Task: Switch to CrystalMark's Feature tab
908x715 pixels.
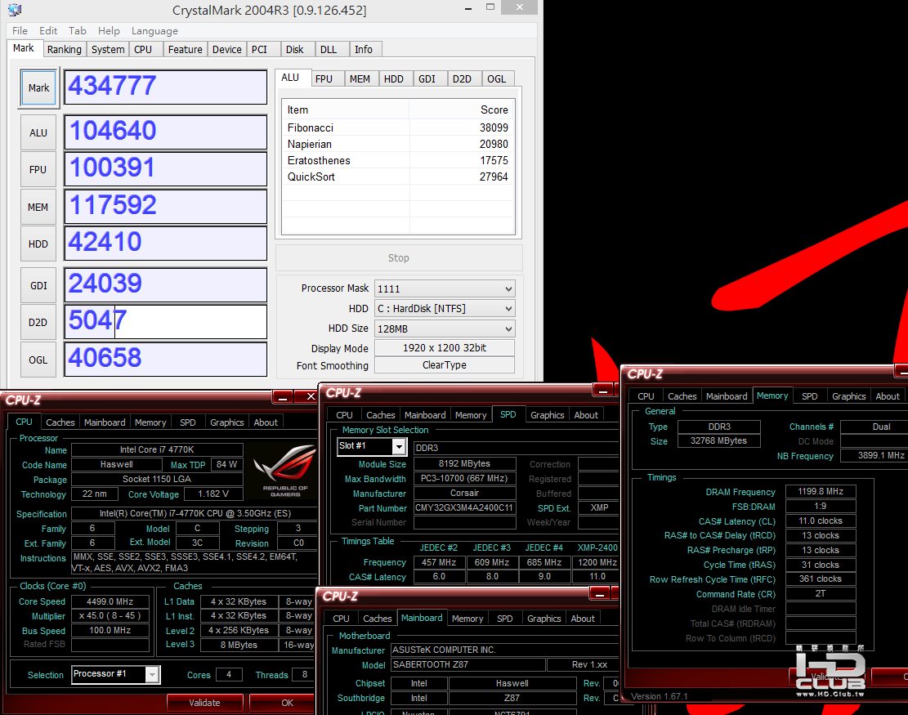Action: point(186,49)
